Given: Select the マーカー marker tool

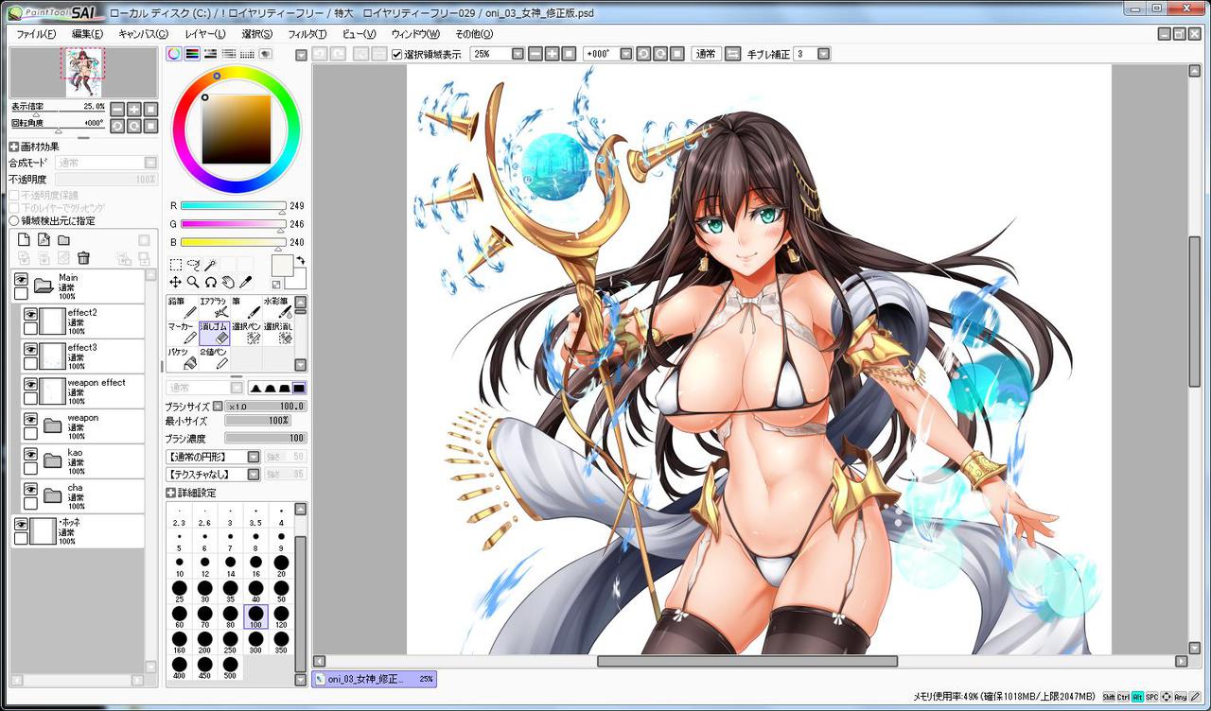Looking at the screenshot, I should click(x=182, y=333).
